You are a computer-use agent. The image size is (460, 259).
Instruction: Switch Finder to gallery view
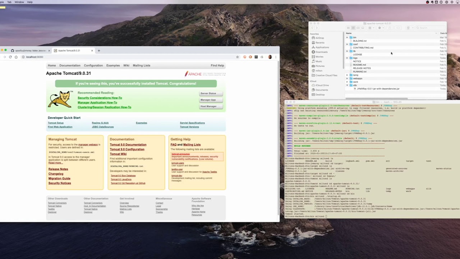[363, 28]
